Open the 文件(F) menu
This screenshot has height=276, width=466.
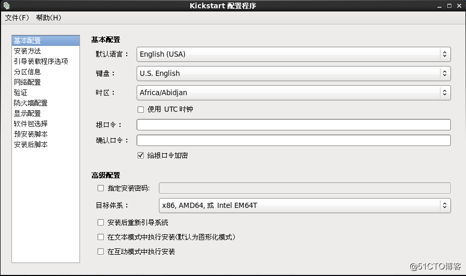pyautogui.click(x=17, y=18)
